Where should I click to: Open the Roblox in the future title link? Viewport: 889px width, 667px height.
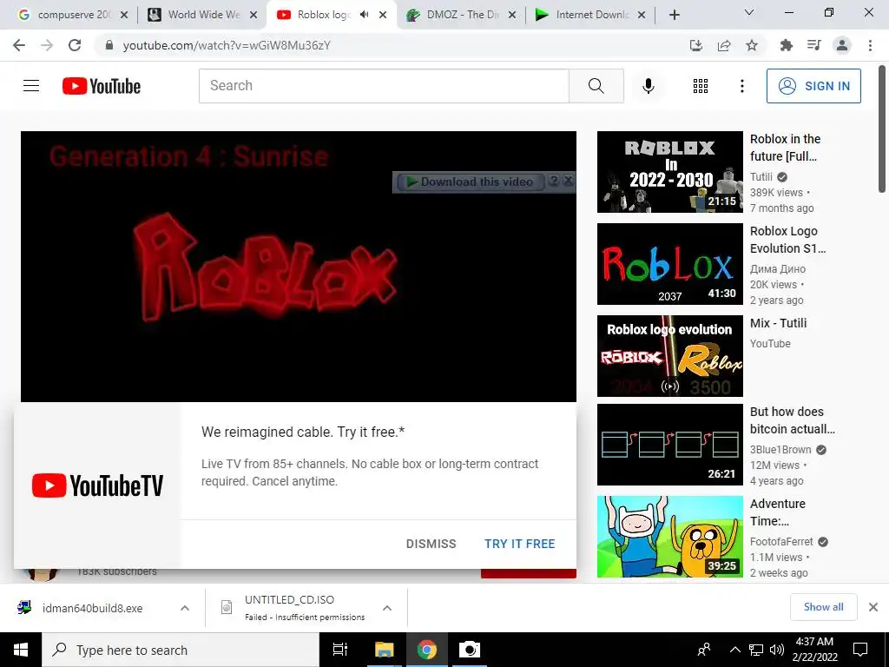click(x=785, y=148)
